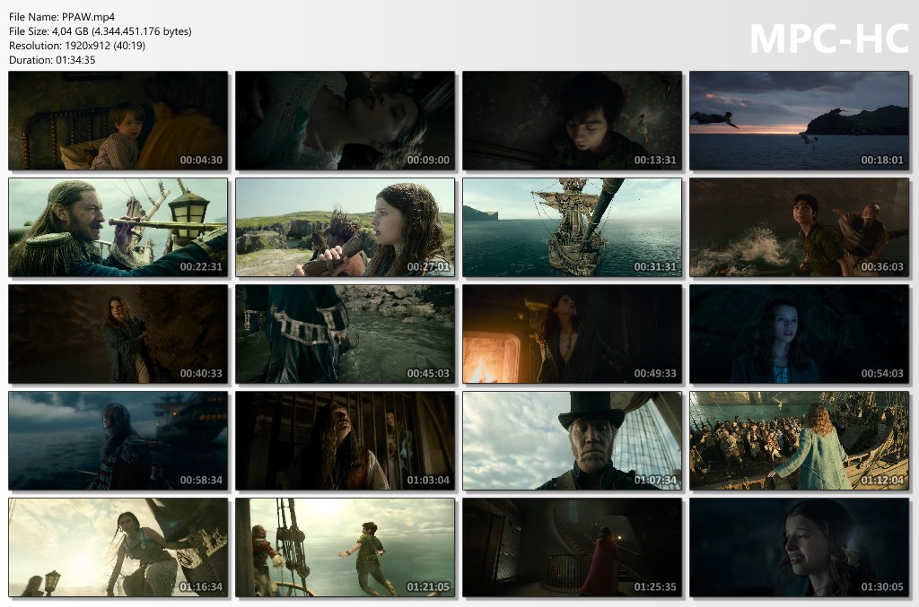Click the 00:58:34 timestamp label
The height and width of the screenshot is (607, 919).
[201, 481]
